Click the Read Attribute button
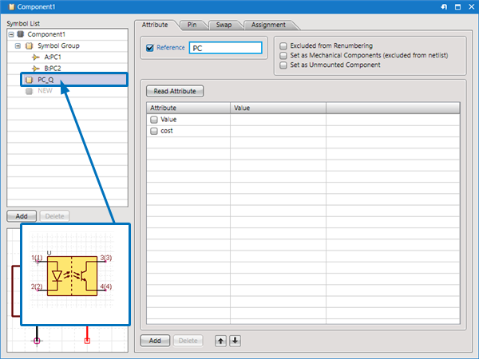 pos(175,91)
